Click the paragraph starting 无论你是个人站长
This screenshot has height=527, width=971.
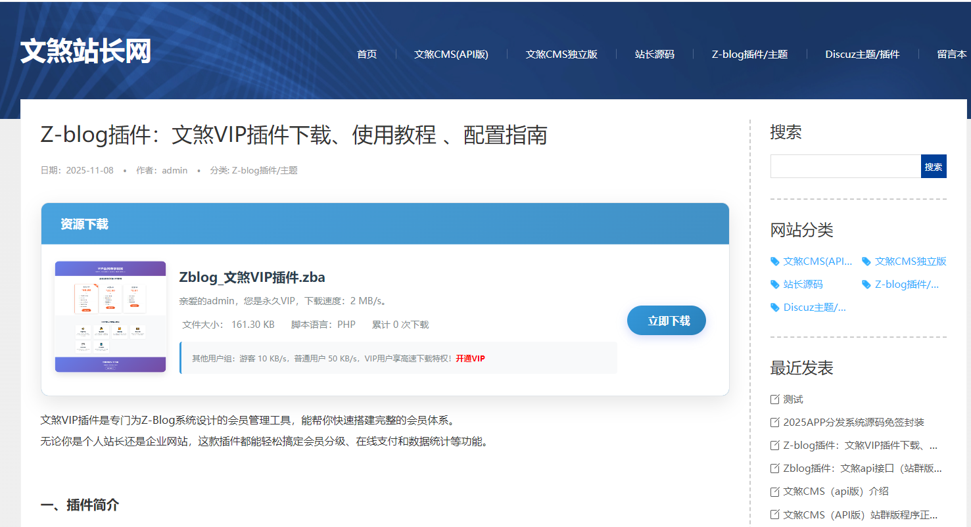point(265,442)
